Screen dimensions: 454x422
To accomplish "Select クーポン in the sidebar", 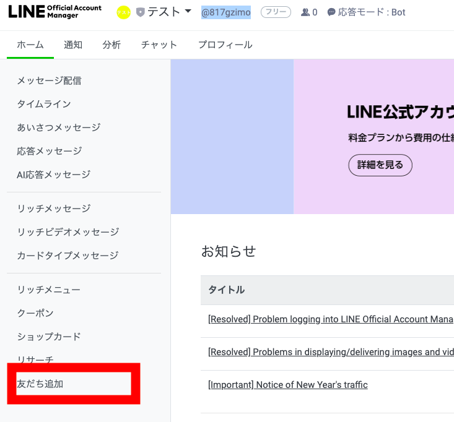I will pyautogui.click(x=35, y=312).
